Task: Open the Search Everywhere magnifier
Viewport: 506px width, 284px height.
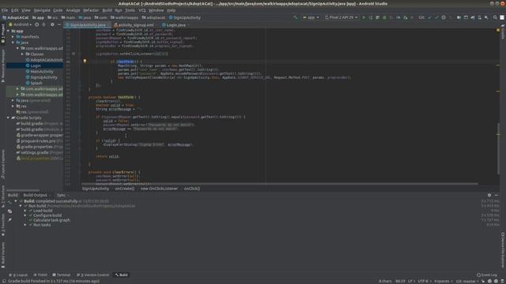Action: point(495,17)
